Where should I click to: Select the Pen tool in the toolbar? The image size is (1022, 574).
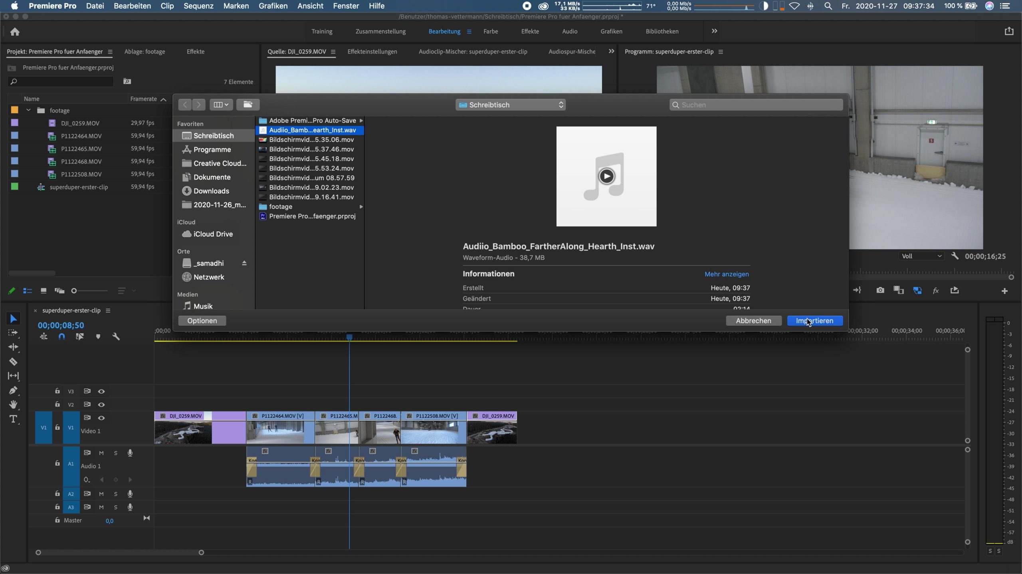[x=13, y=390]
